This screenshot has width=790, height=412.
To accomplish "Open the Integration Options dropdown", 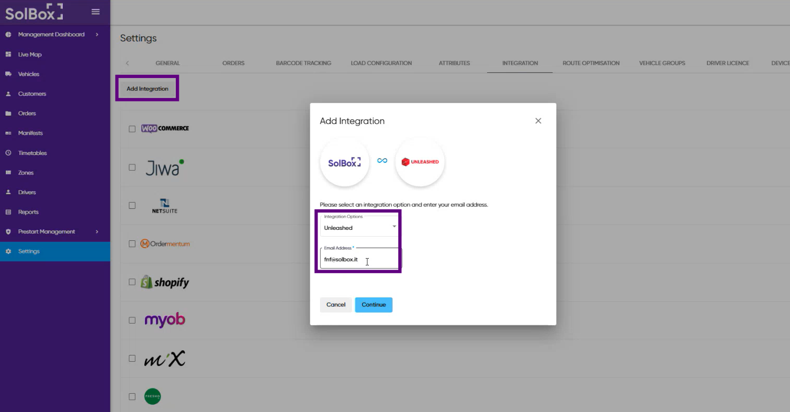I will pyautogui.click(x=359, y=226).
